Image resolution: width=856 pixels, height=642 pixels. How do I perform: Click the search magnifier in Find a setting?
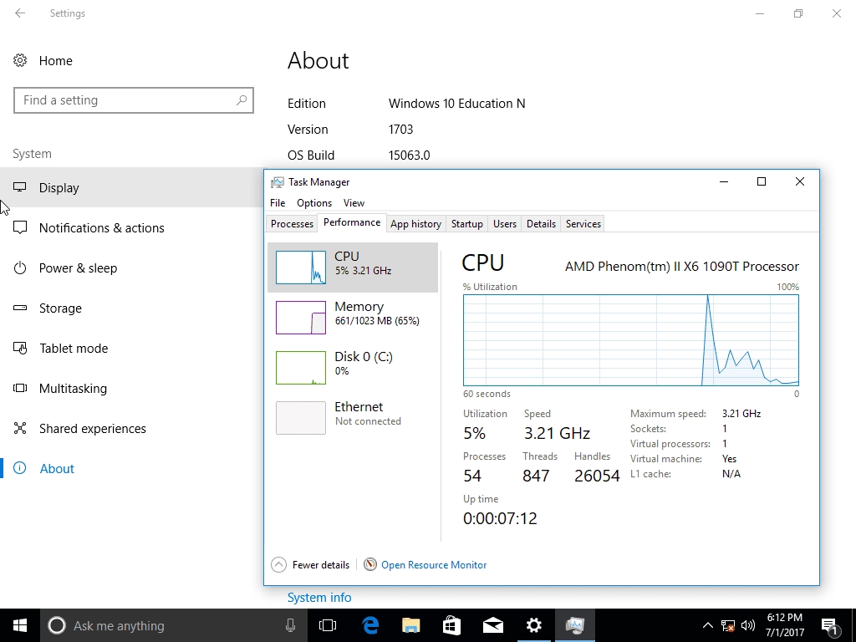(x=242, y=100)
